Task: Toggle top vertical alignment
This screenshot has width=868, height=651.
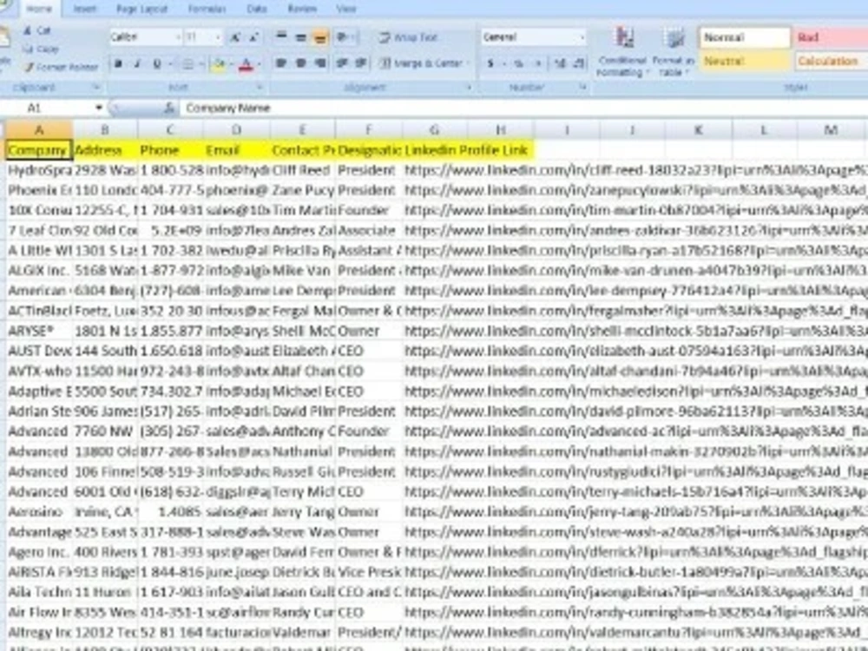Action: coord(281,37)
